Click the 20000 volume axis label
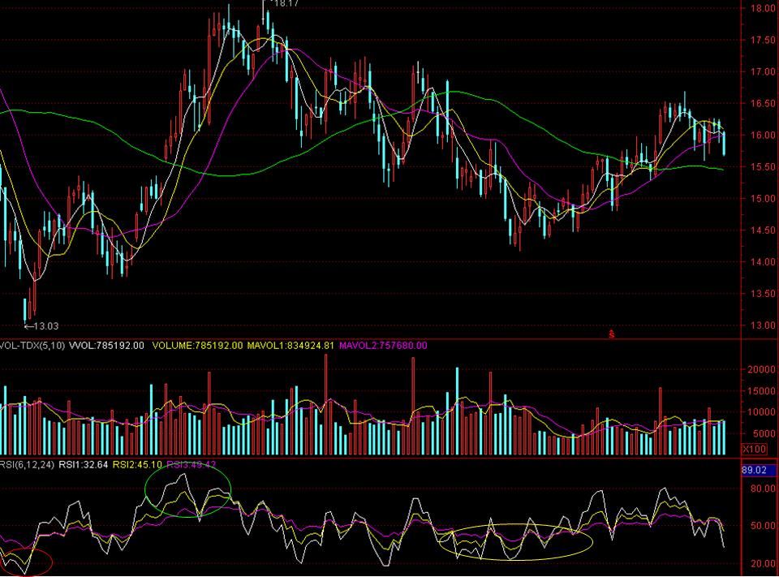The image size is (779, 577). click(761, 369)
